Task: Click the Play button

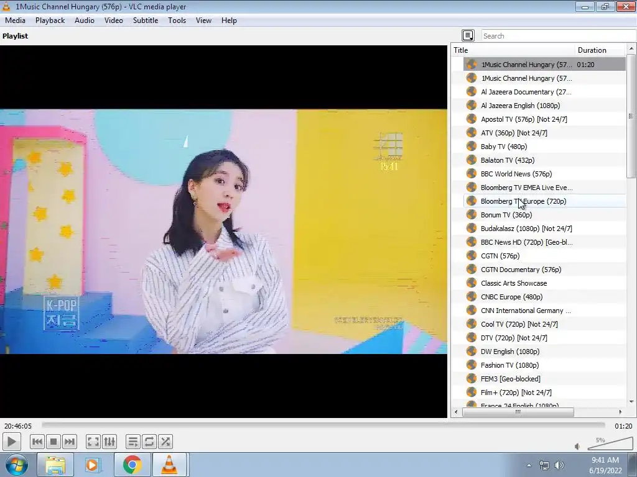Action: (11, 442)
